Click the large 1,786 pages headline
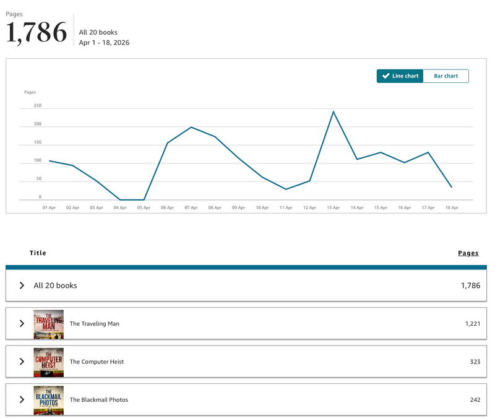The image size is (495, 418). 37,33
